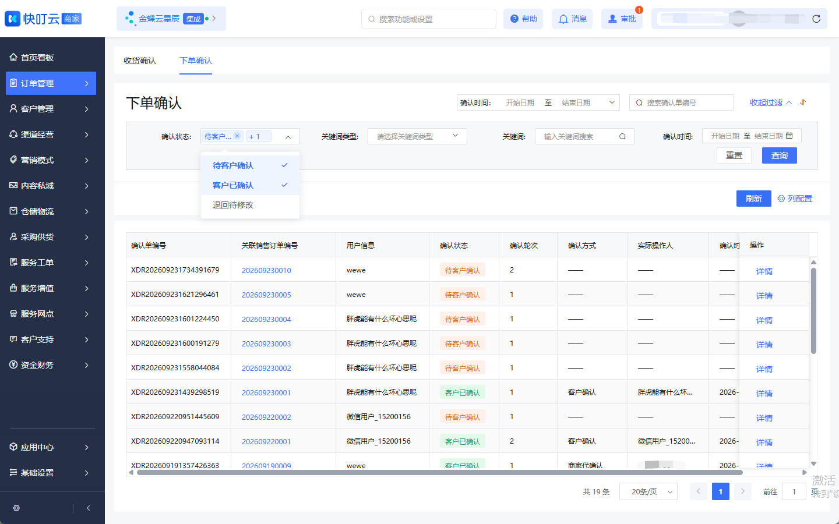The image size is (839, 524).
Task: Click the sort order icon near 收起过滤
Action: pyautogui.click(x=803, y=102)
